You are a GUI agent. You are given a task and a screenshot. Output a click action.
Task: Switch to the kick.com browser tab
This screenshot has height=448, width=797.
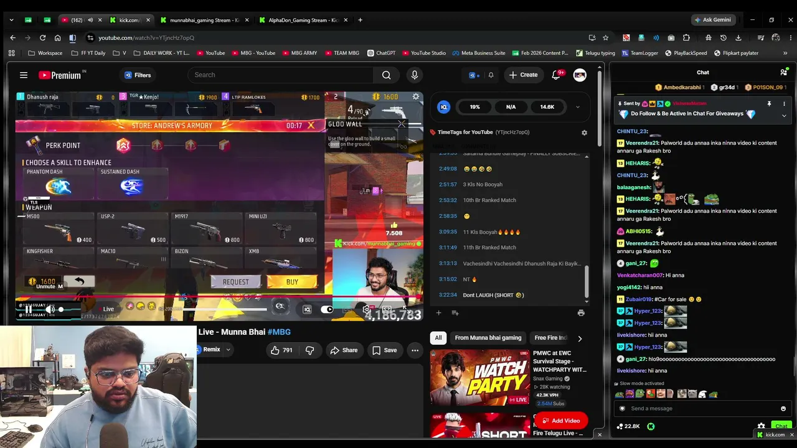point(130,20)
